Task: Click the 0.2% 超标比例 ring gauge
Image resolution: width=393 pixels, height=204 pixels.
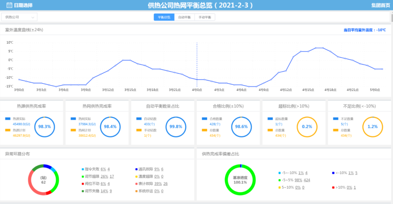Action: click(x=307, y=127)
